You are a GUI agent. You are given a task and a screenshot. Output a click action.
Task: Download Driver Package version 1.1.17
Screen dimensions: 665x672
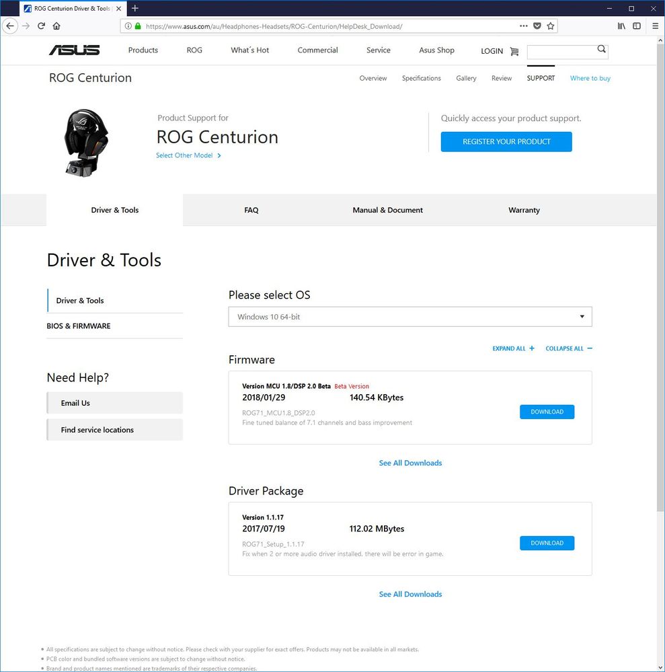(547, 543)
